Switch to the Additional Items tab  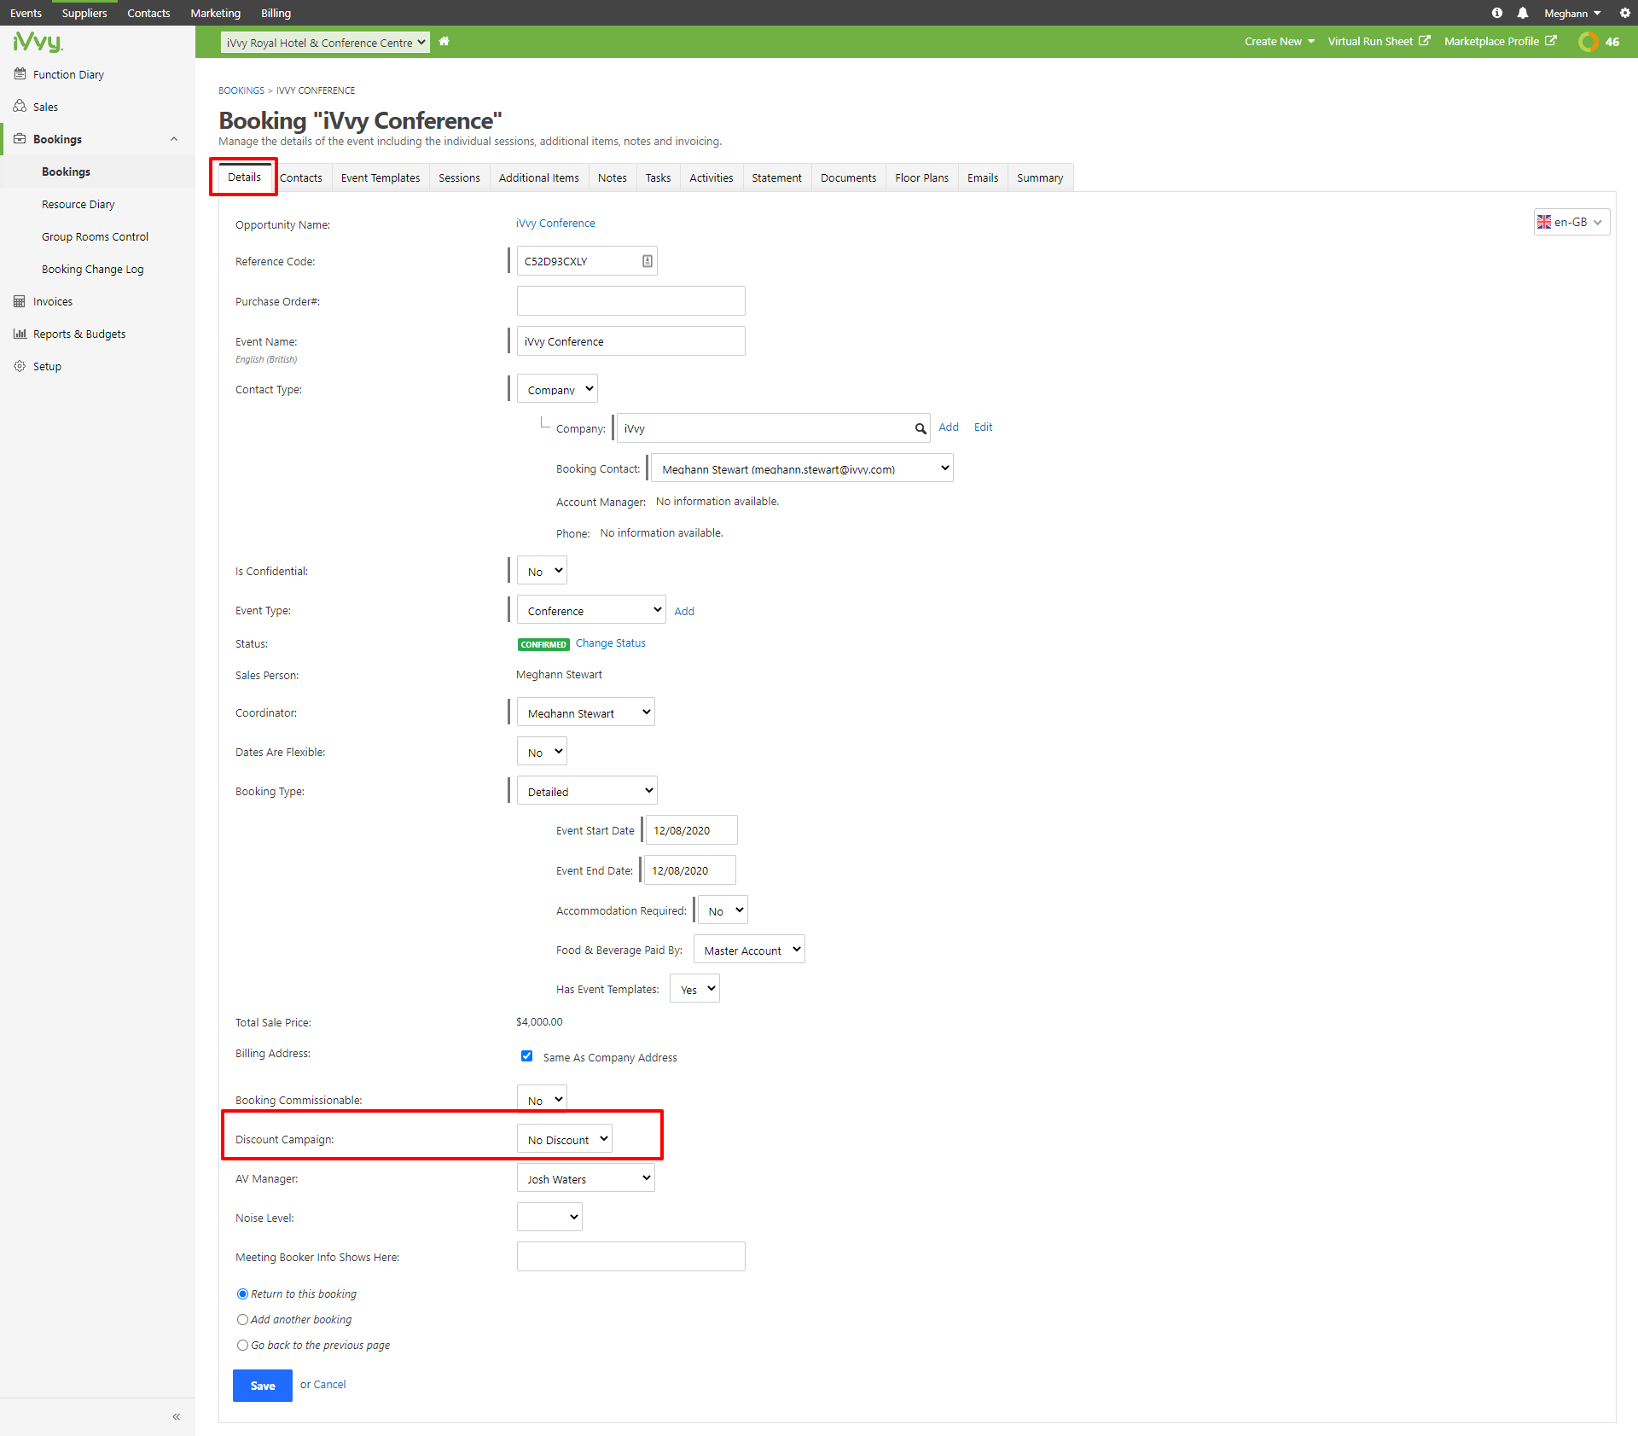click(x=538, y=177)
